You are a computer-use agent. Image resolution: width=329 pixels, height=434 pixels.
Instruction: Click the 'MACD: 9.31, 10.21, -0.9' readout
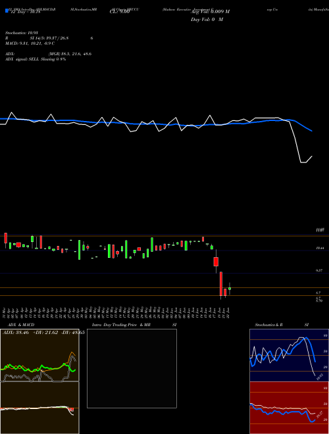coord(28,43)
